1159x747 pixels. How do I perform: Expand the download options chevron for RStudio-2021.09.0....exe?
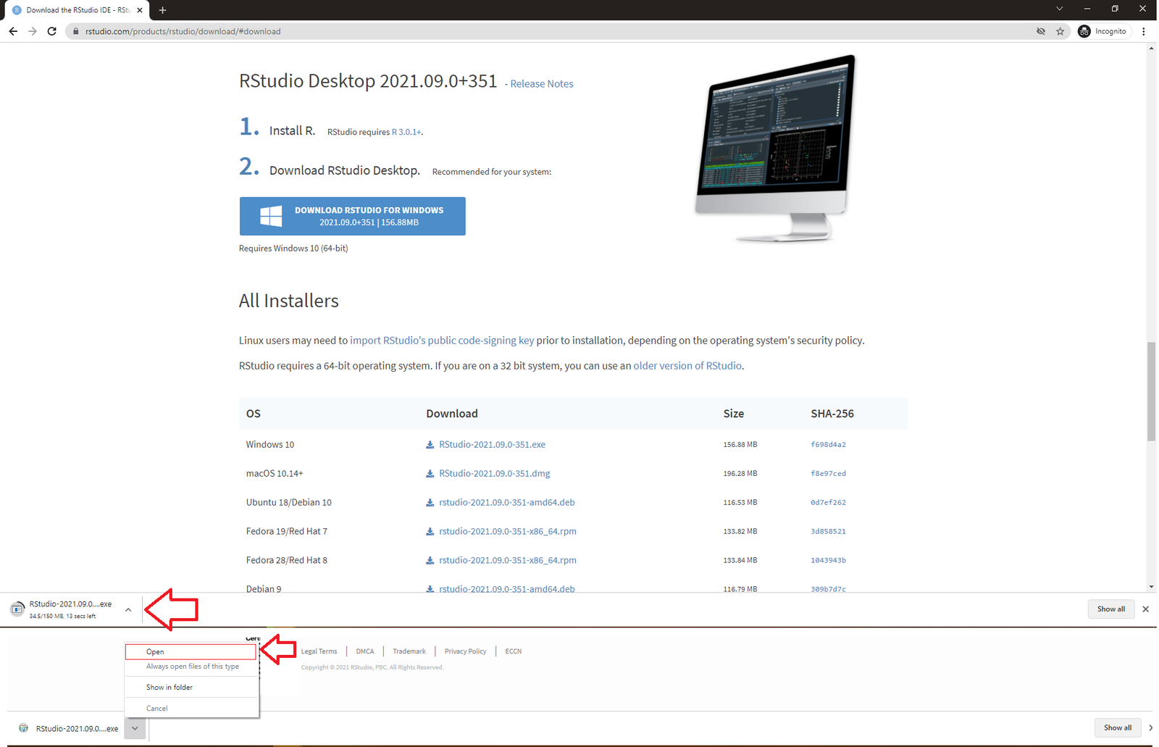point(128,609)
